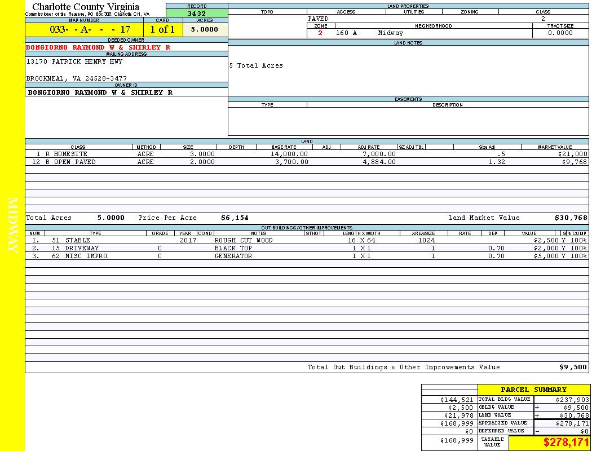Click the red taxable value $278,171
The height and width of the screenshot is (451, 592).
pyautogui.click(x=566, y=443)
